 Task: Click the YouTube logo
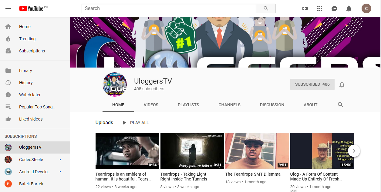(32, 8)
